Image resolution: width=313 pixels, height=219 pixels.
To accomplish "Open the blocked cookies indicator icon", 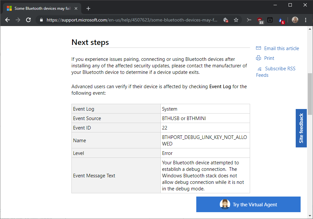I will click(x=226, y=20).
